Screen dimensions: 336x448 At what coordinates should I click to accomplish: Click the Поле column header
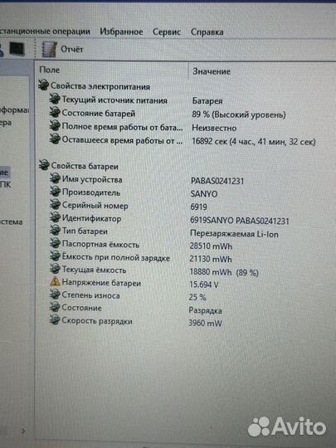coord(50,70)
